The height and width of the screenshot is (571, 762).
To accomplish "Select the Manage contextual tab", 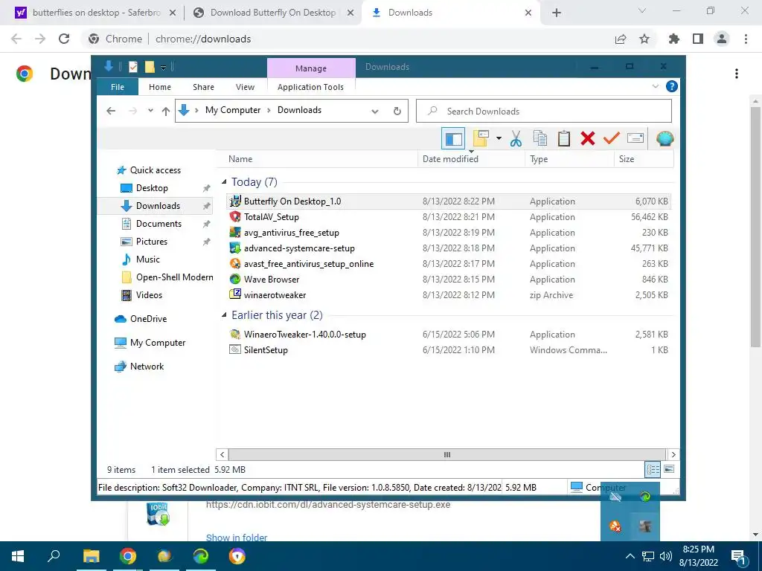I will 311,68.
